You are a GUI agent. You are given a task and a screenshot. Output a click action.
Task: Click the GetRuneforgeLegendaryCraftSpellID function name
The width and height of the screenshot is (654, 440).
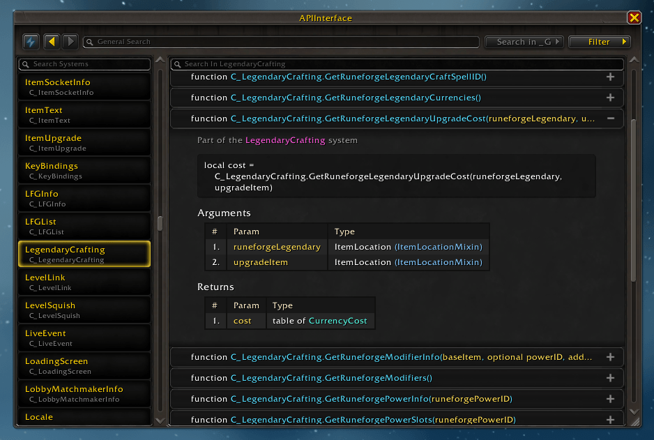[x=358, y=77]
